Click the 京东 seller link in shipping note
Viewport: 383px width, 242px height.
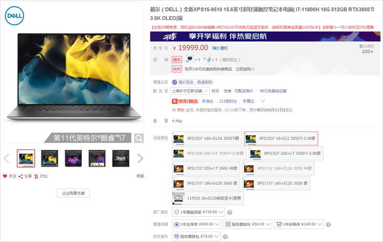(180, 110)
